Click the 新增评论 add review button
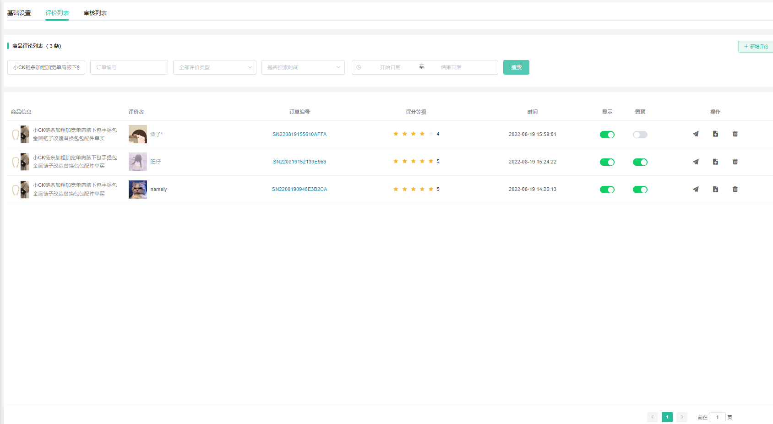 click(x=756, y=47)
